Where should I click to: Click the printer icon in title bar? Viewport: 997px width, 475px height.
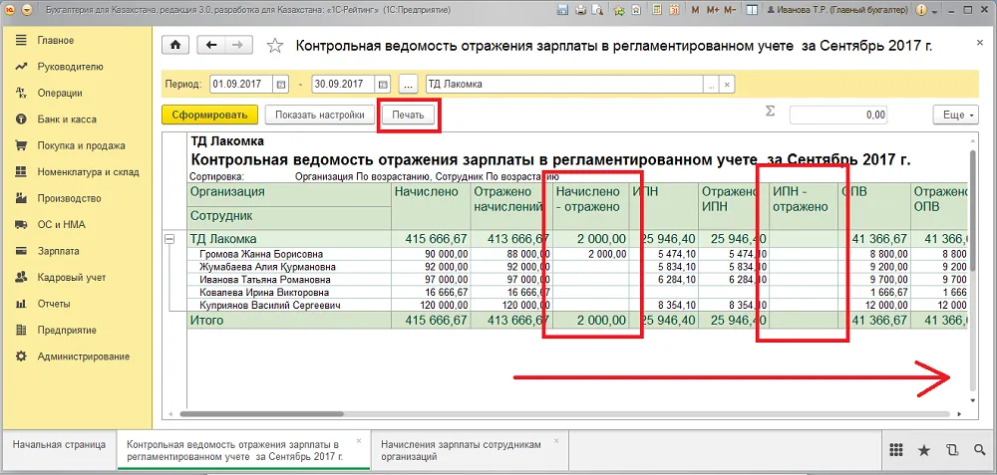(x=579, y=10)
